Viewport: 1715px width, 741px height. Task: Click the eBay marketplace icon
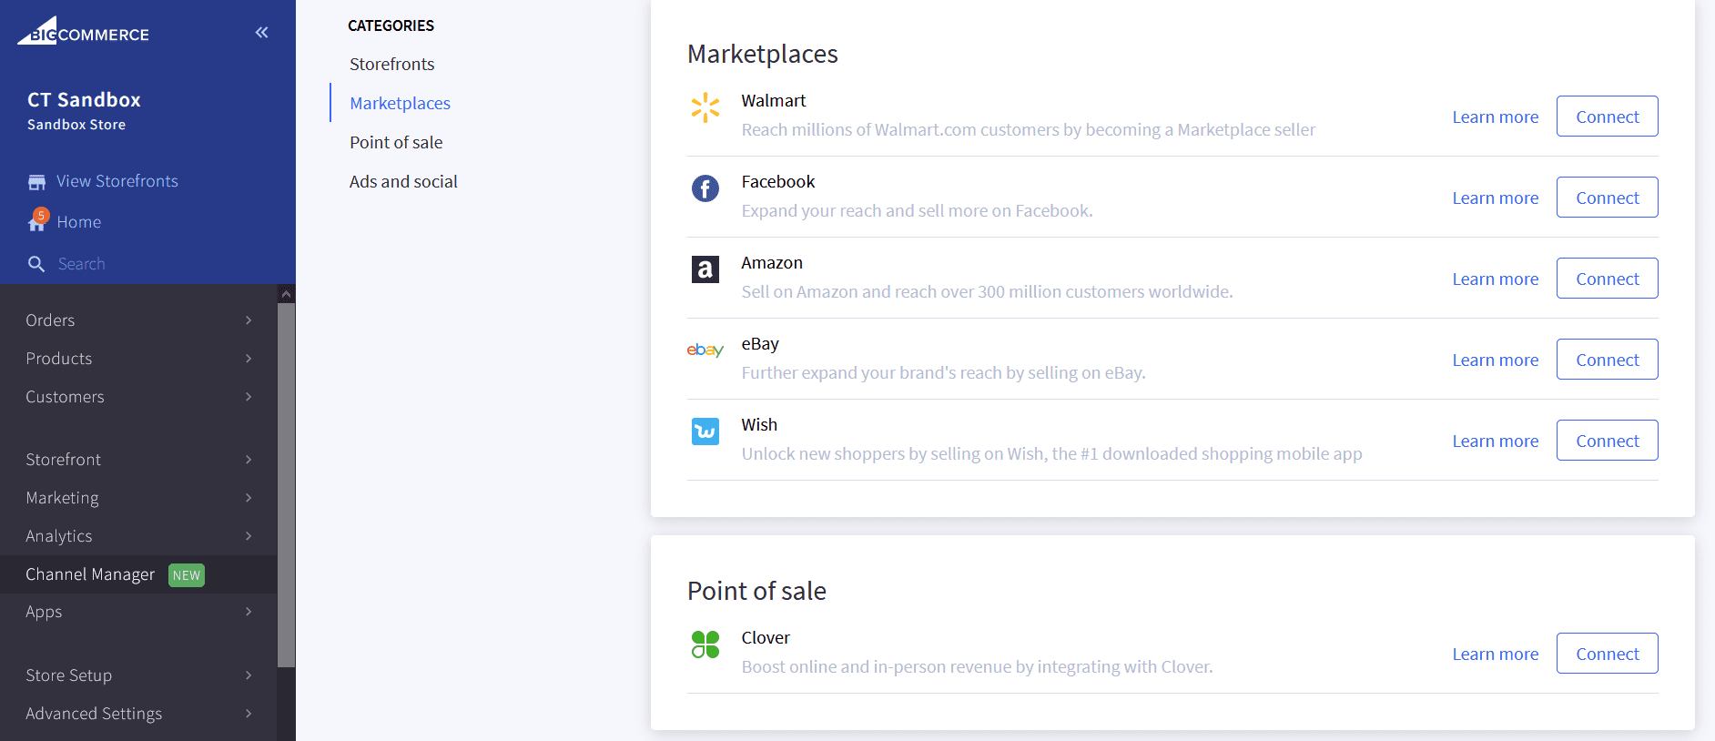(x=705, y=350)
